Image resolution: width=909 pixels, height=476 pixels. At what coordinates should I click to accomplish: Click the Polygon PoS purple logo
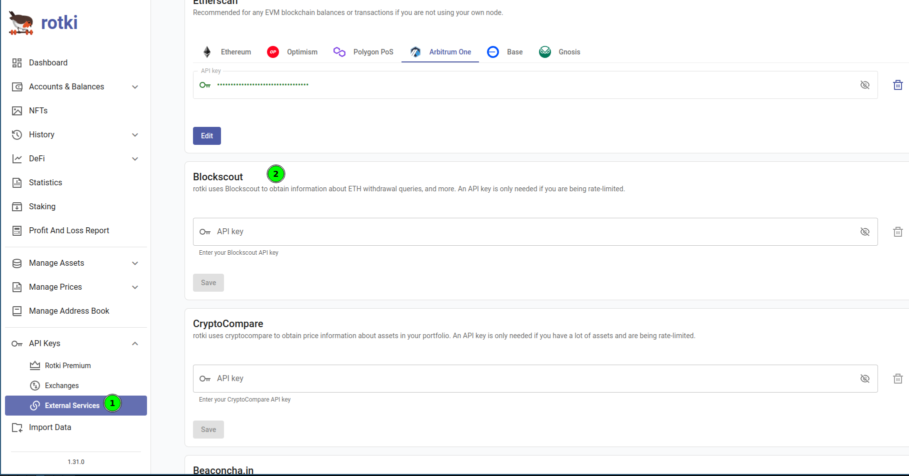(x=339, y=52)
